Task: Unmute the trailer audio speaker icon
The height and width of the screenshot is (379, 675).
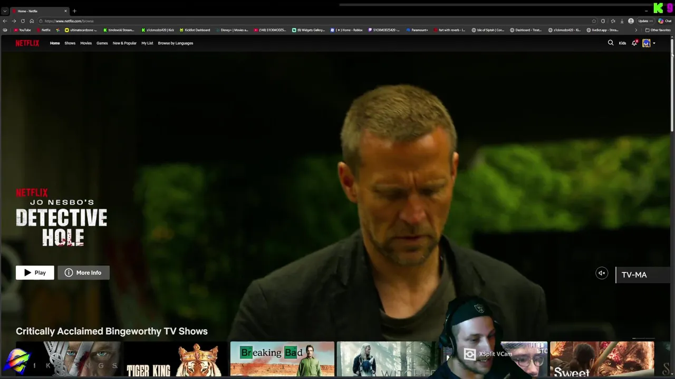Action: pyautogui.click(x=602, y=273)
